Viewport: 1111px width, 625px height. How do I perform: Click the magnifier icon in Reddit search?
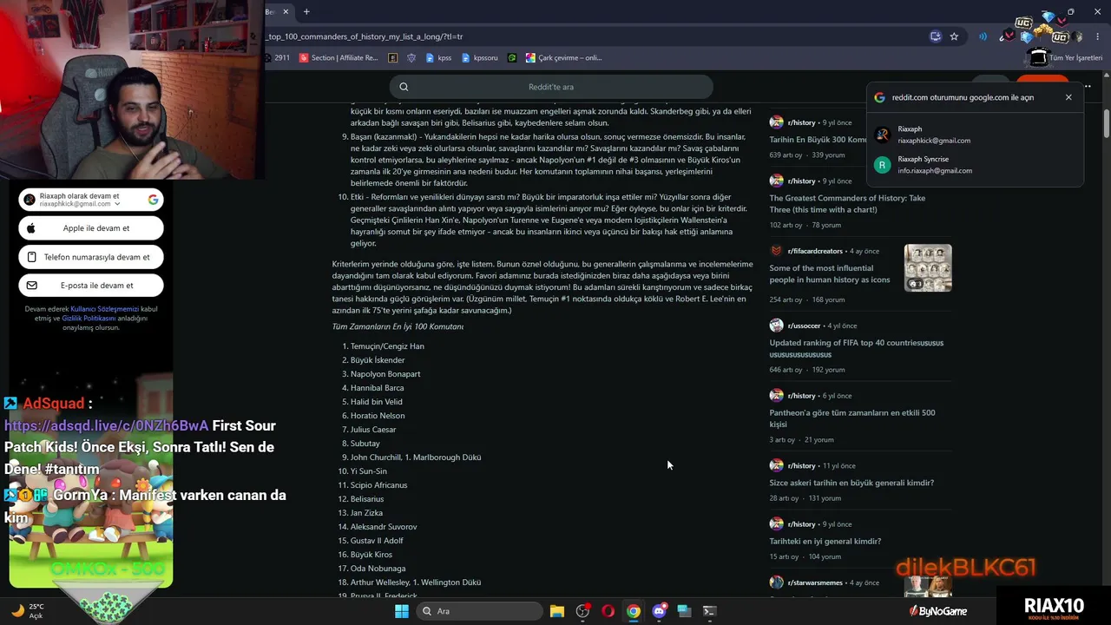tap(404, 87)
